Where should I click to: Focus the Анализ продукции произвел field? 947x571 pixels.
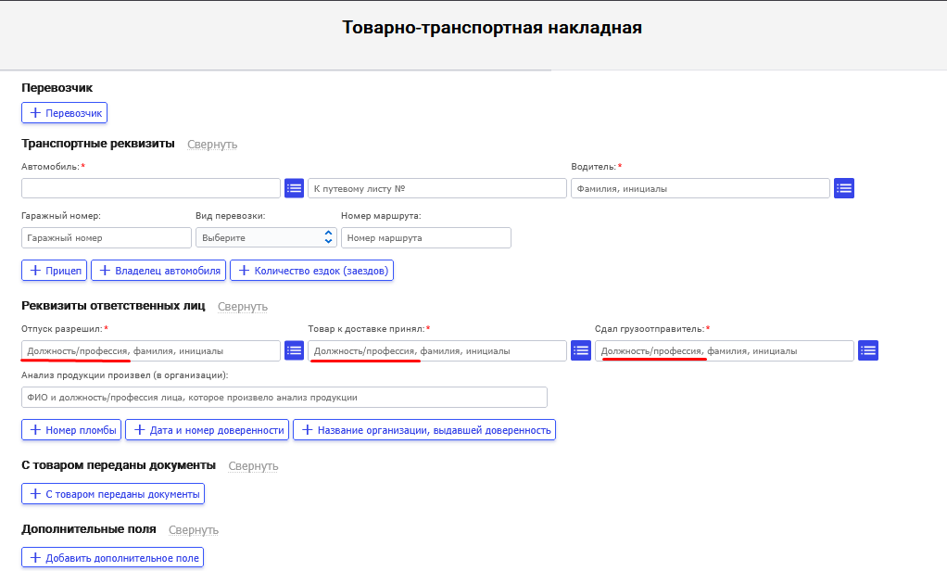(x=284, y=397)
